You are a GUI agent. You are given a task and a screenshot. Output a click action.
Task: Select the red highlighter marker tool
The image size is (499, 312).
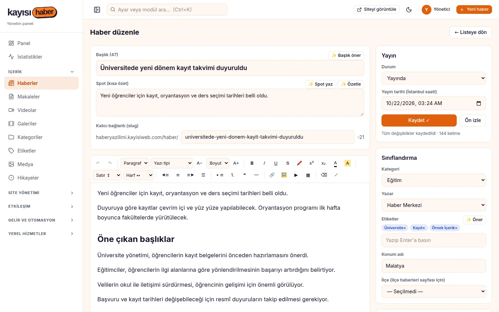pyautogui.click(x=299, y=163)
